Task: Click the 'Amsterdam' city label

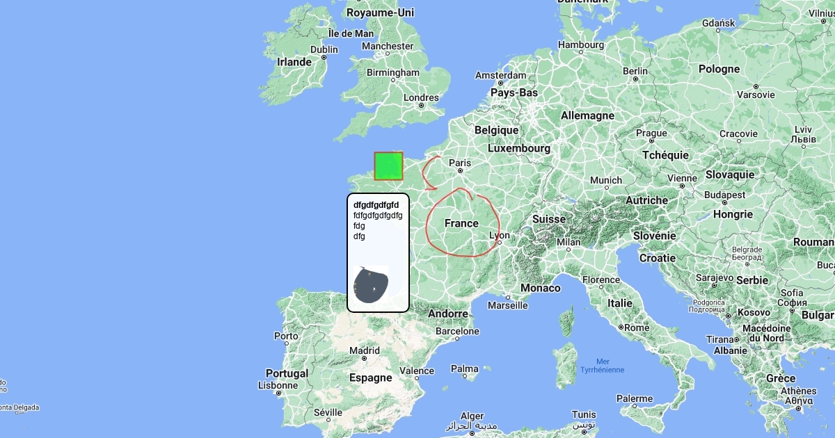Action: 500,75
